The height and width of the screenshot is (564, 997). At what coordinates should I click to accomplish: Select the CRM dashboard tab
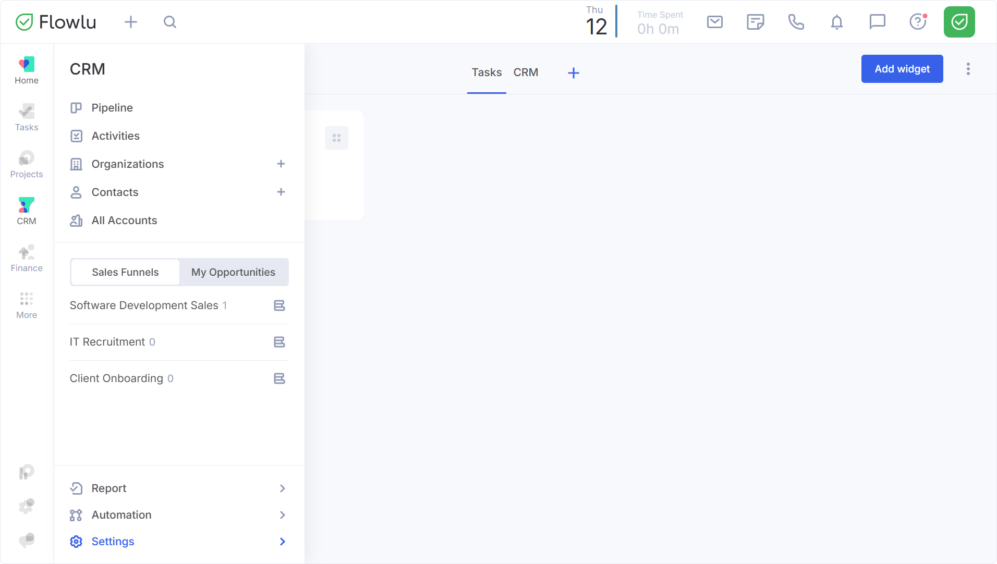(x=526, y=72)
